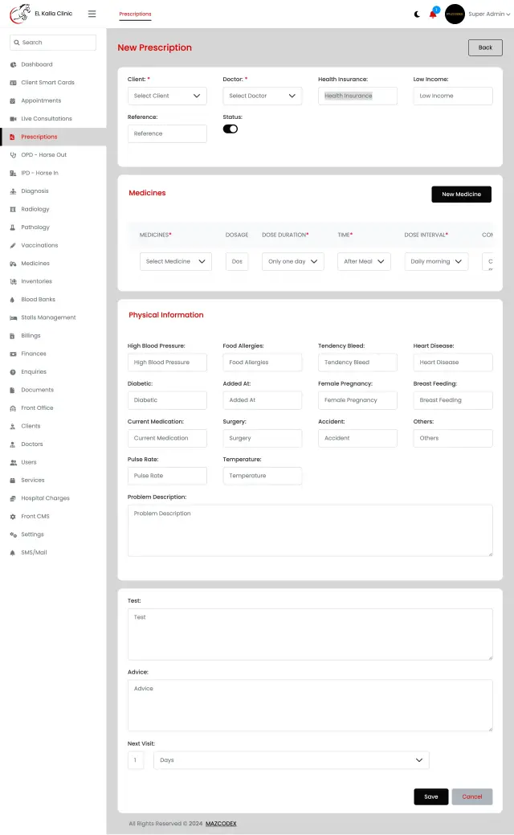The height and width of the screenshot is (835, 514).
Task: Click the Low Income input field
Action: pos(453,96)
